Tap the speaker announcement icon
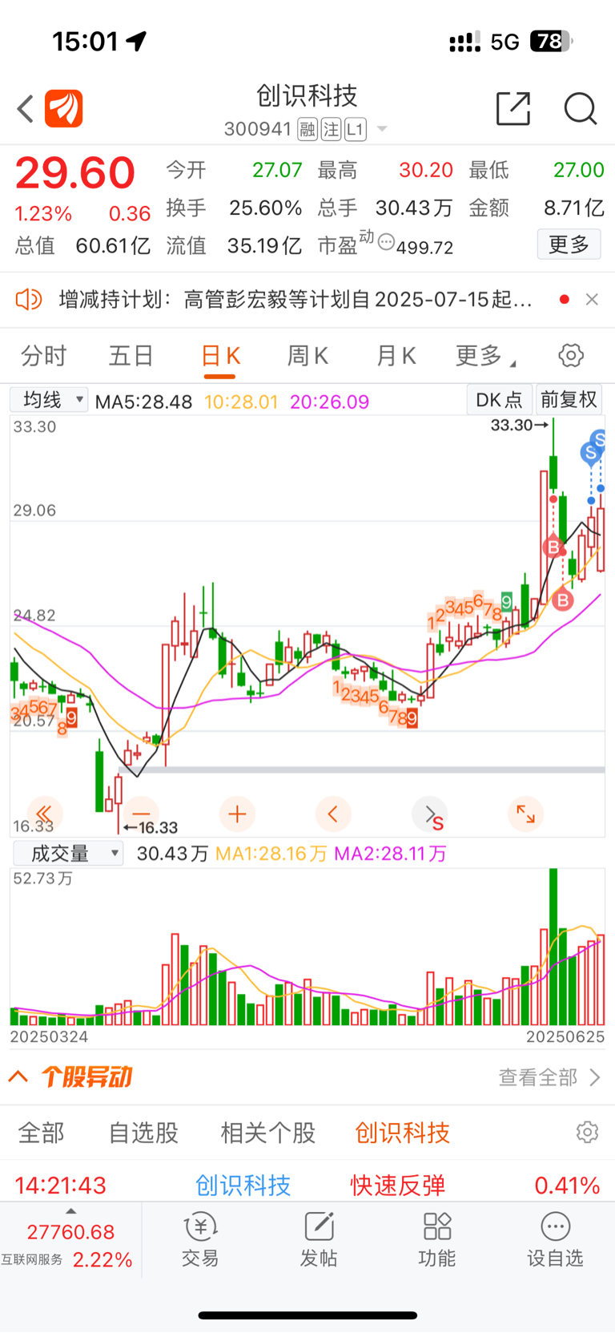This screenshot has width=615, height=1333. [29, 300]
